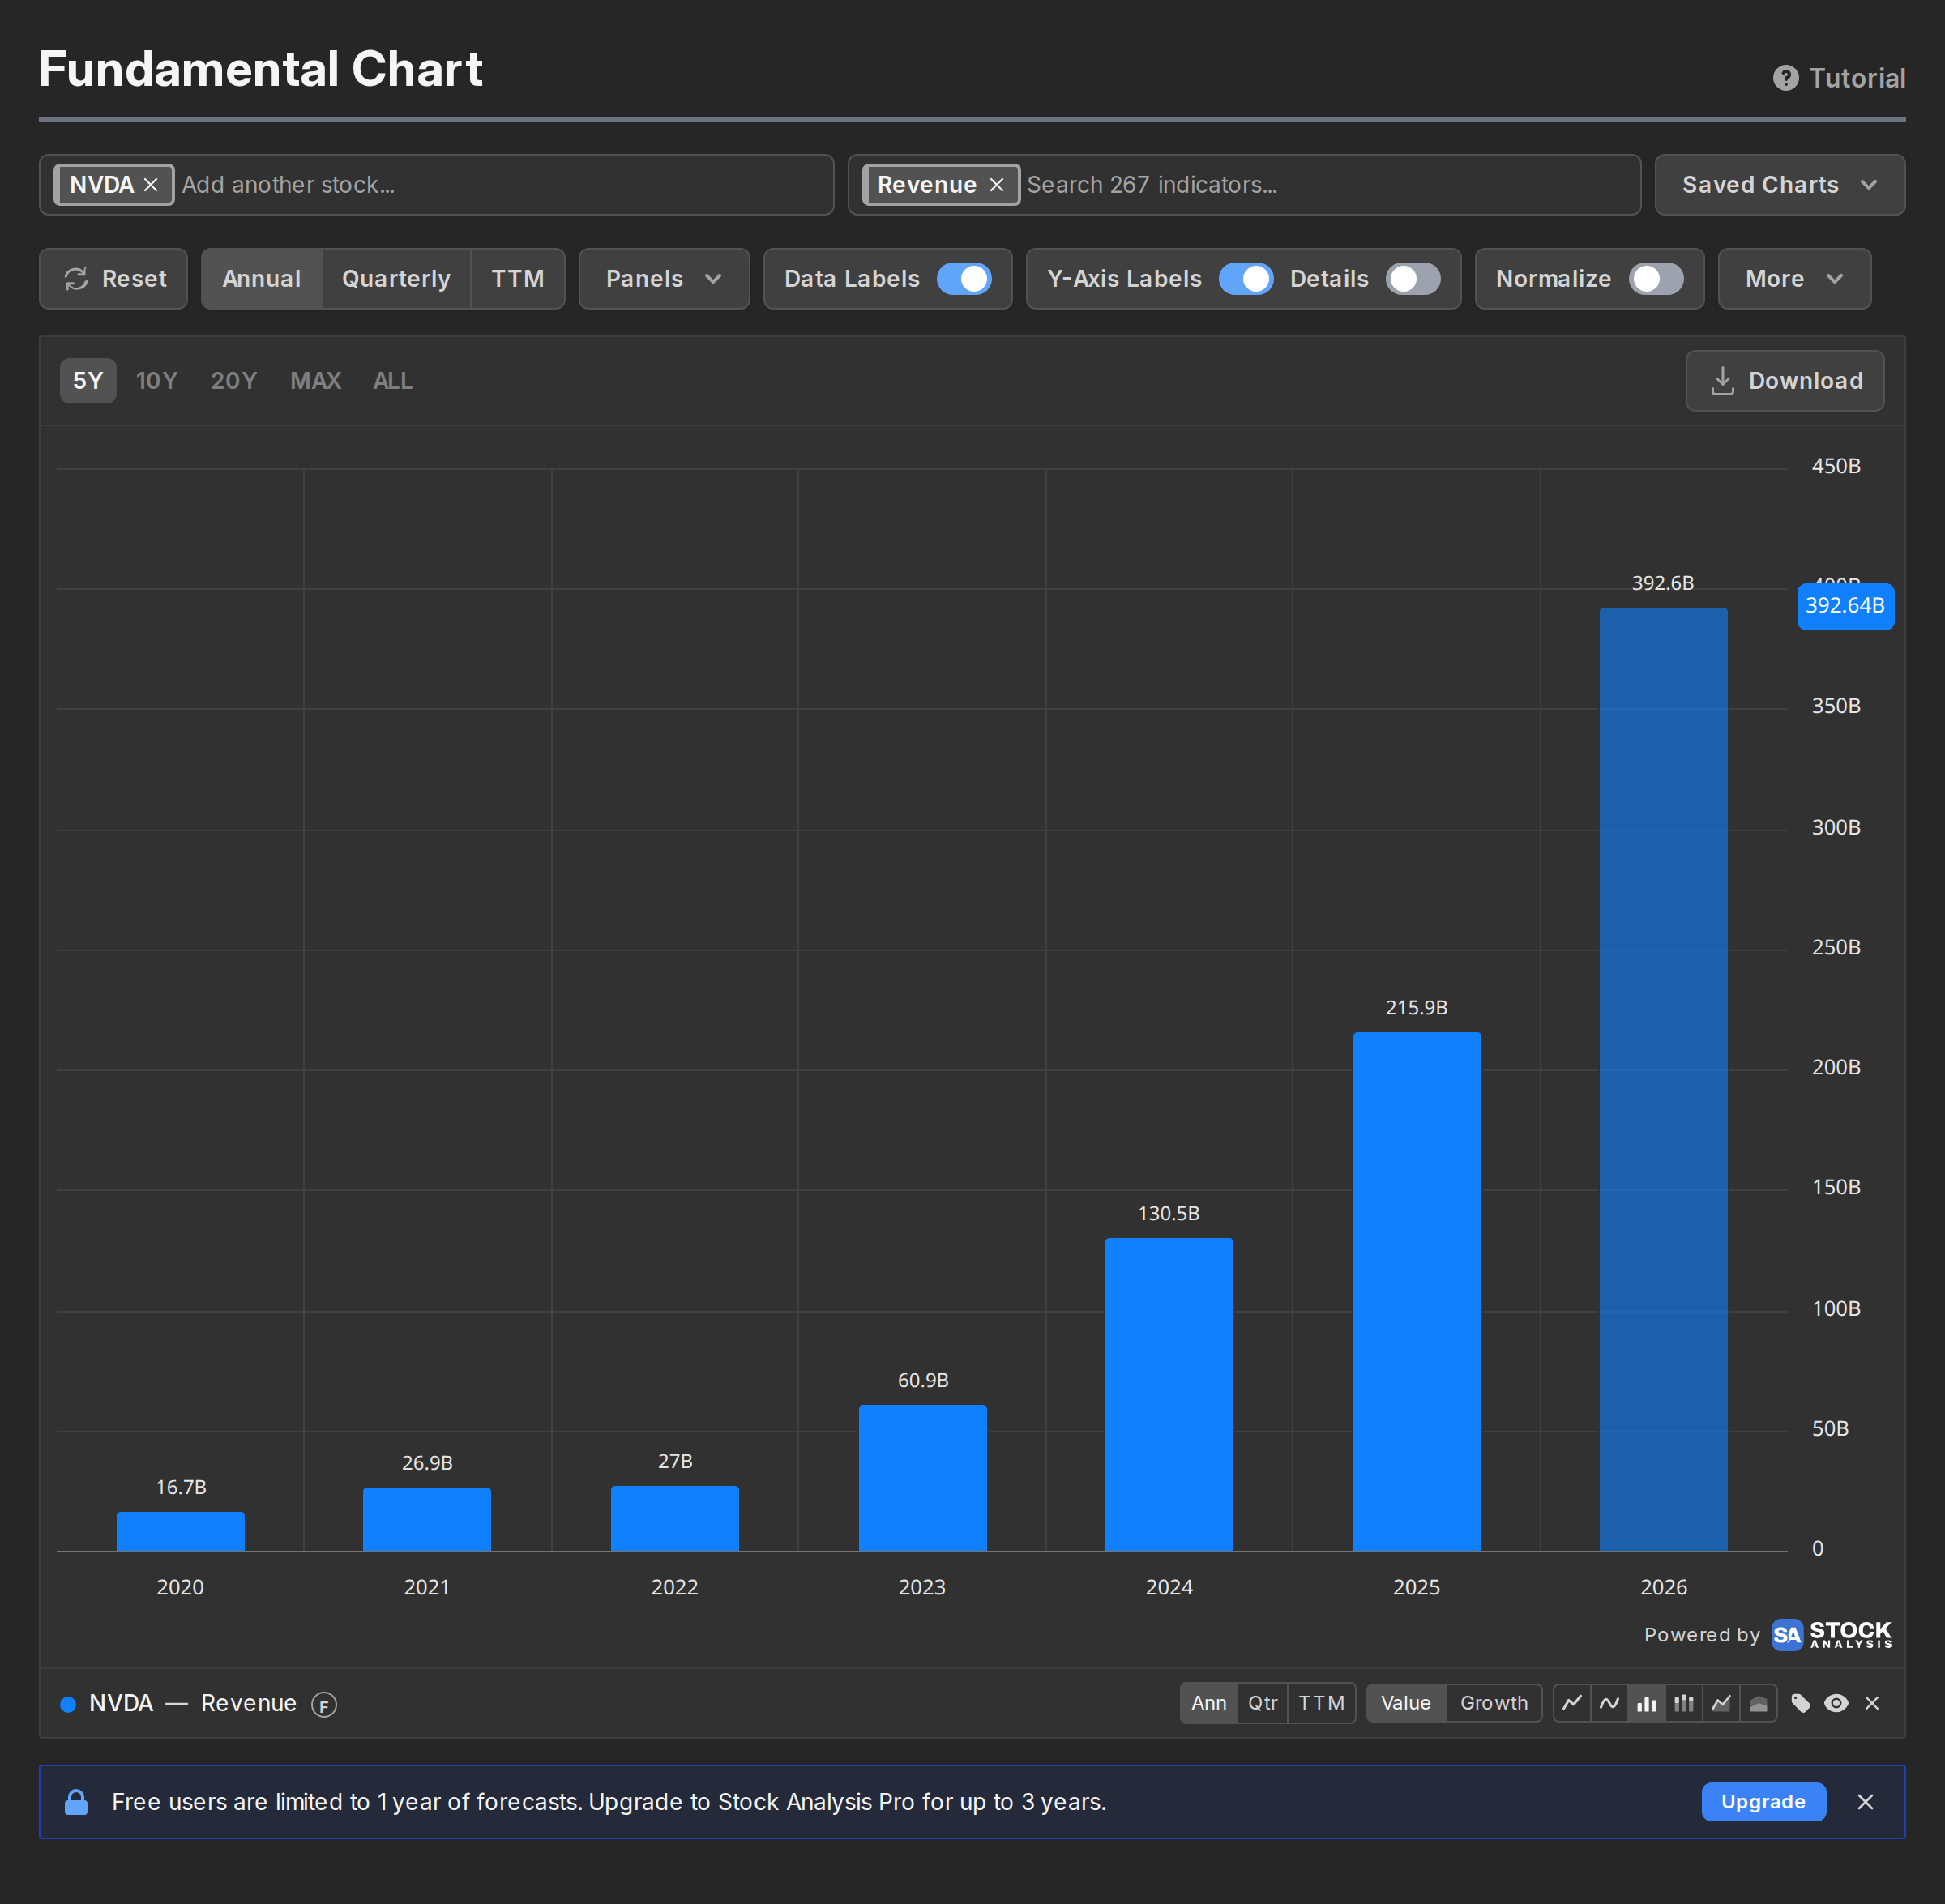This screenshot has width=1945, height=1904.
Task: Hide NVDA Revenue series with eye icon
Action: [x=1836, y=1703]
